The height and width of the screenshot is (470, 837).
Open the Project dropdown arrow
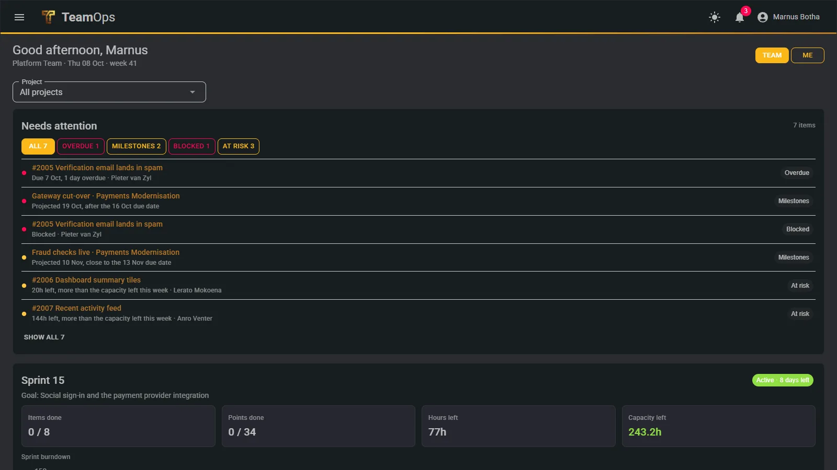pyautogui.click(x=193, y=92)
